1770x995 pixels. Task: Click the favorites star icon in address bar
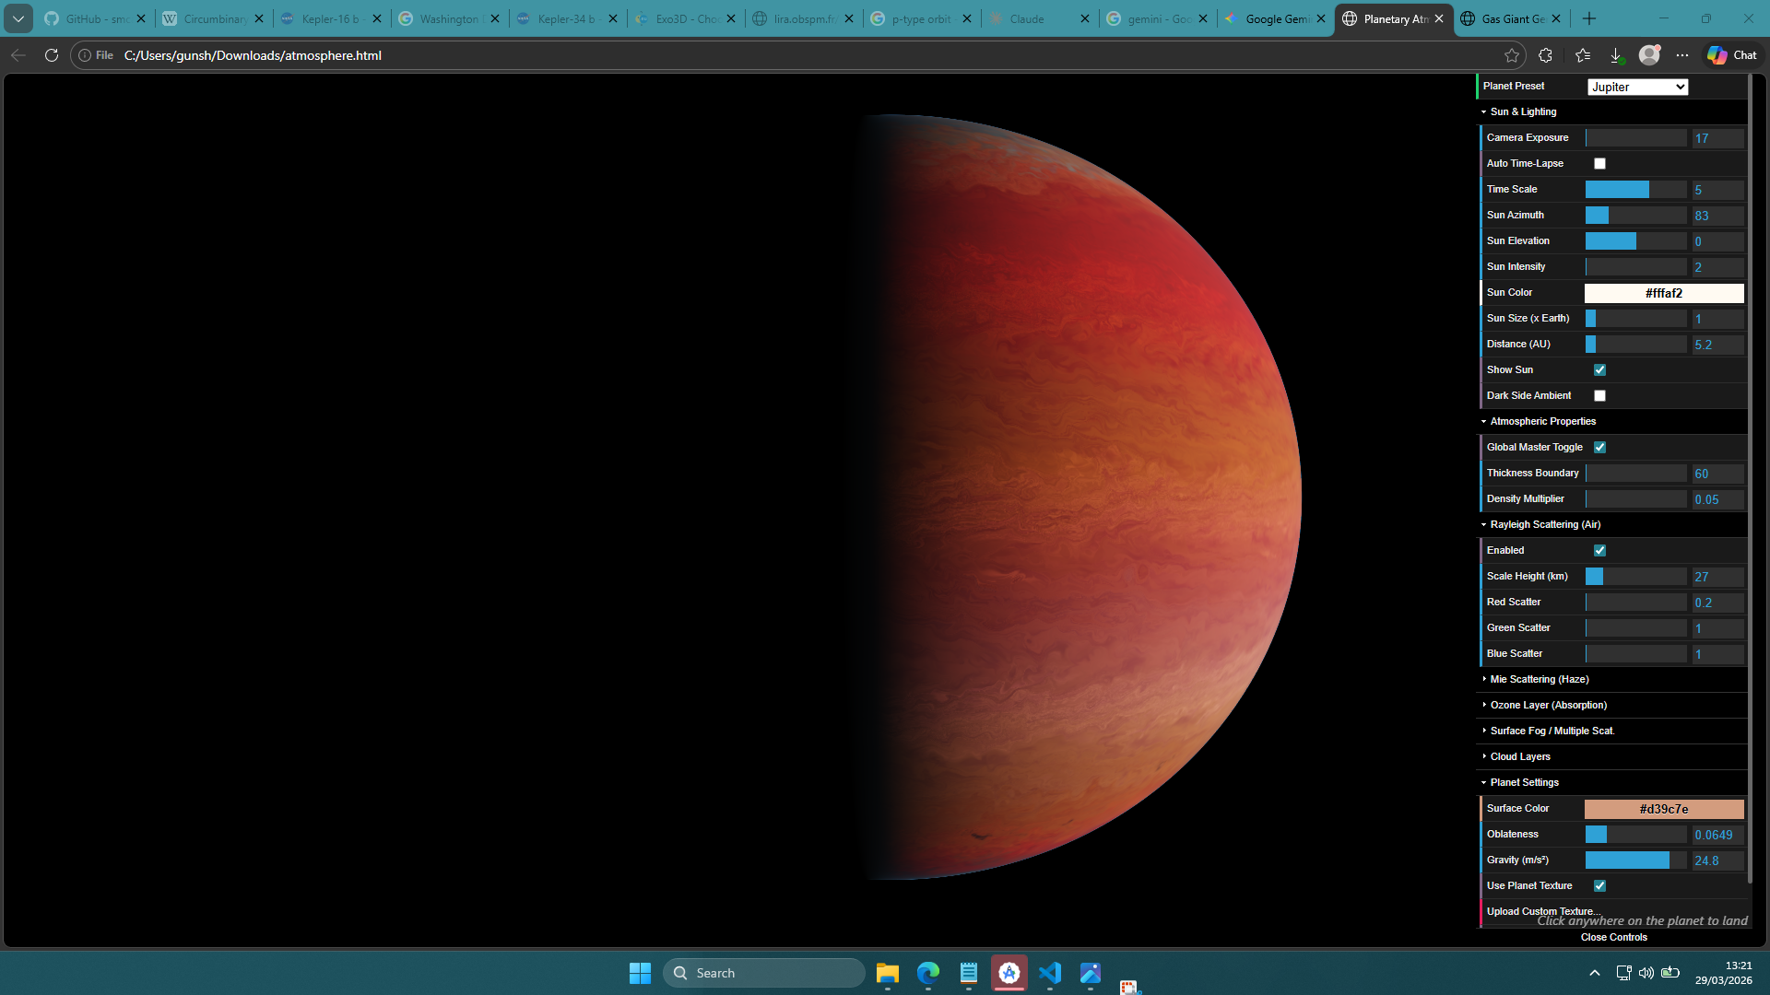(x=1512, y=55)
